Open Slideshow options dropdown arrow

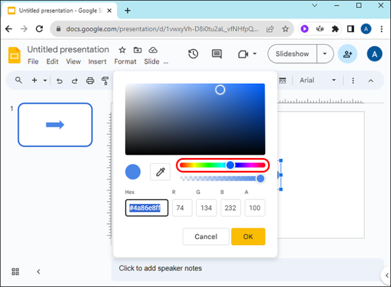(x=325, y=54)
